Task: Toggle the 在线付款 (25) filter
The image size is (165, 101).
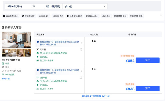Action: tap(120, 16)
